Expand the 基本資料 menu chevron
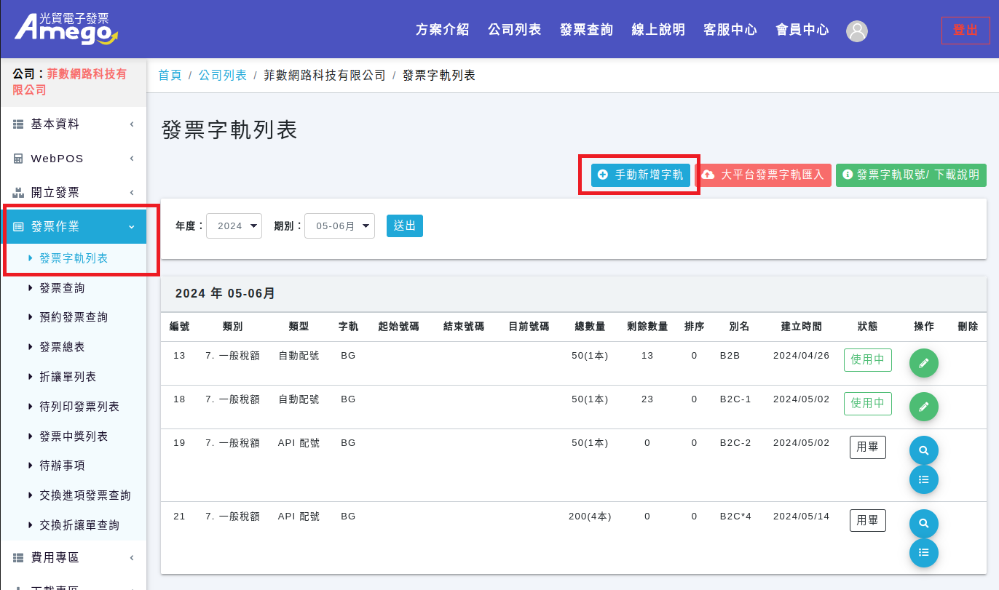 pyautogui.click(x=132, y=124)
